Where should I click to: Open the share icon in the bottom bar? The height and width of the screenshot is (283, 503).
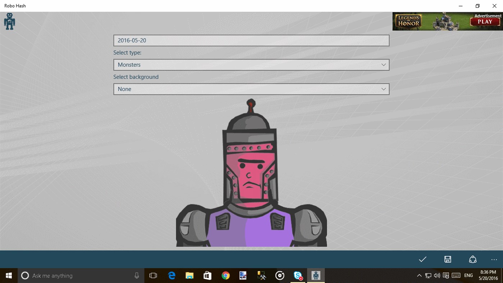(472, 259)
